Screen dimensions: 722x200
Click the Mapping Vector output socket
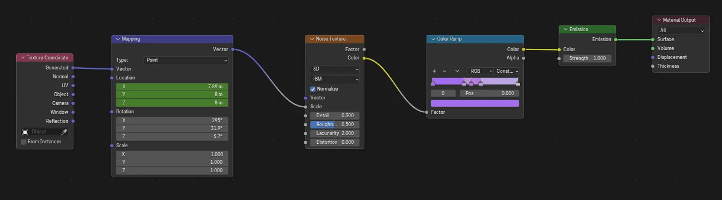click(233, 49)
